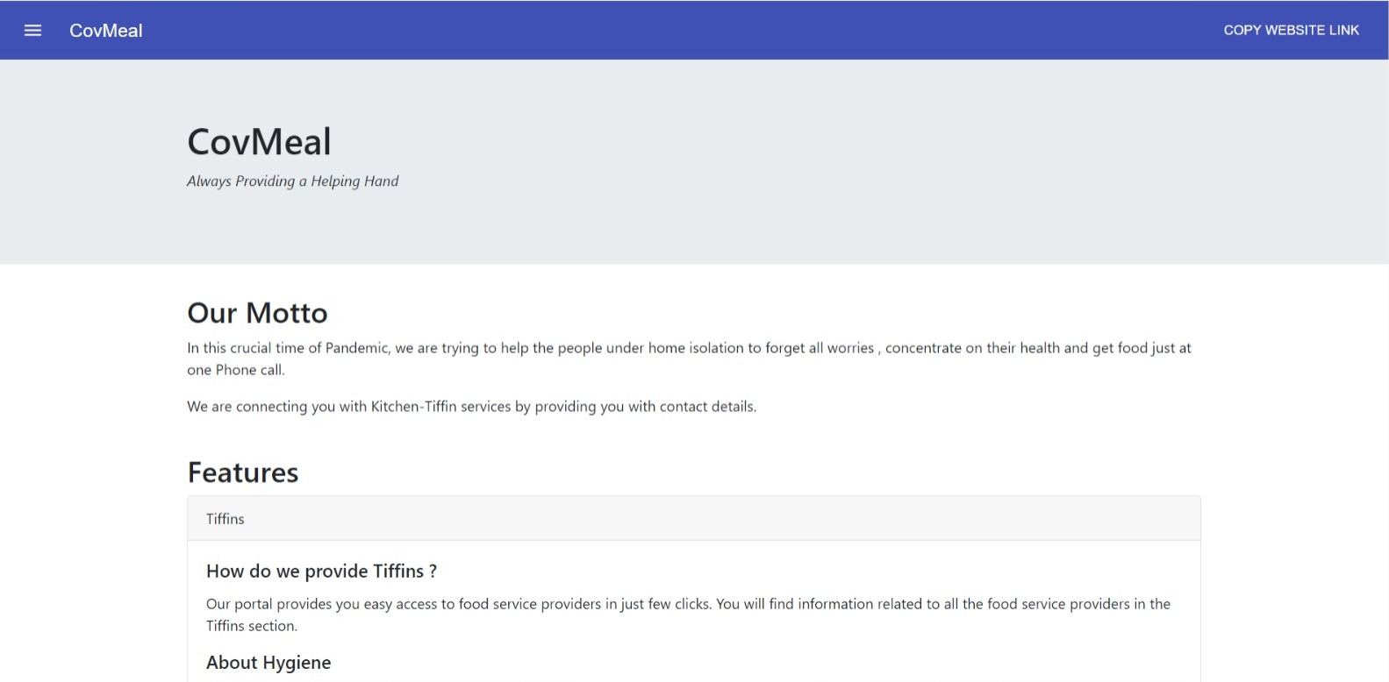1389x682 pixels.
Task: Select the Tiffins card header
Action: pyautogui.click(x=693, y=519)
